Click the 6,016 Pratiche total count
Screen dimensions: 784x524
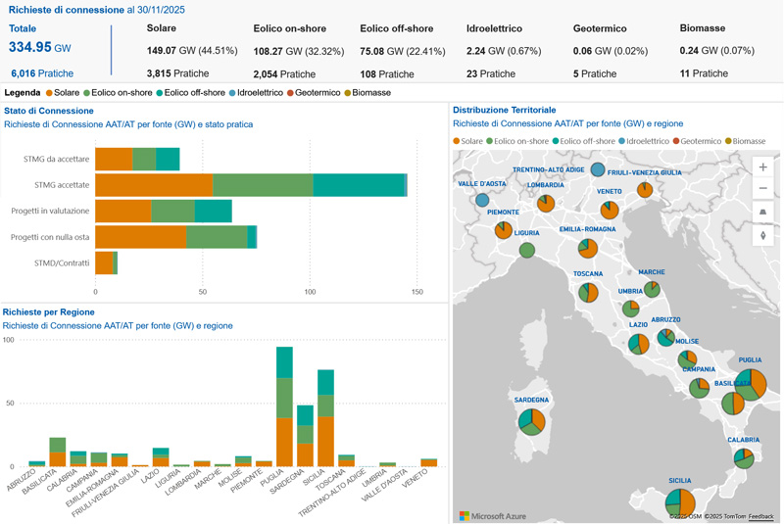(42, 73)
